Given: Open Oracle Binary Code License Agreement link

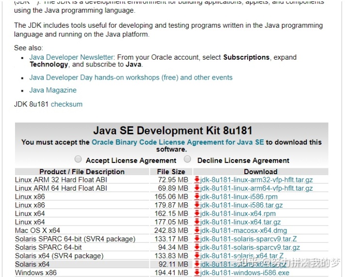Looking at the screenshot, I should coord(177,142).
